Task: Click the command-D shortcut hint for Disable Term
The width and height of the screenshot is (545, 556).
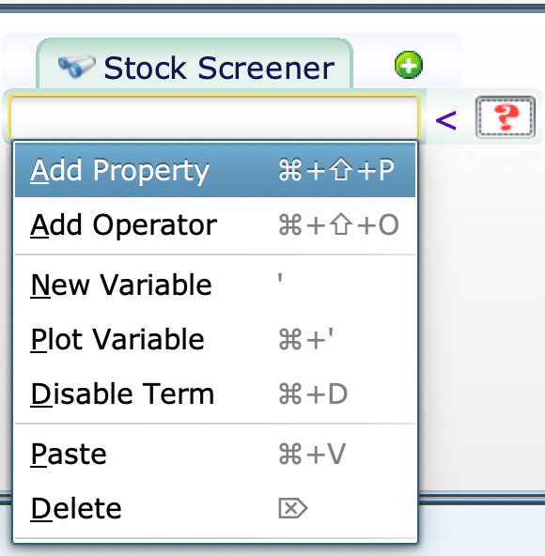Action: click(x=313, y=394)
